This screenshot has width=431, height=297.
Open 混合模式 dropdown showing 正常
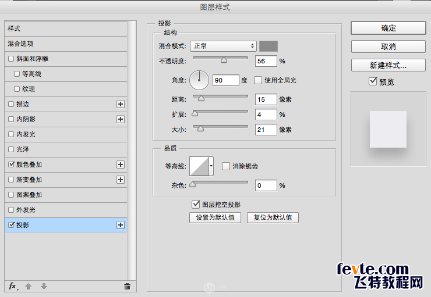pos(223,46)
